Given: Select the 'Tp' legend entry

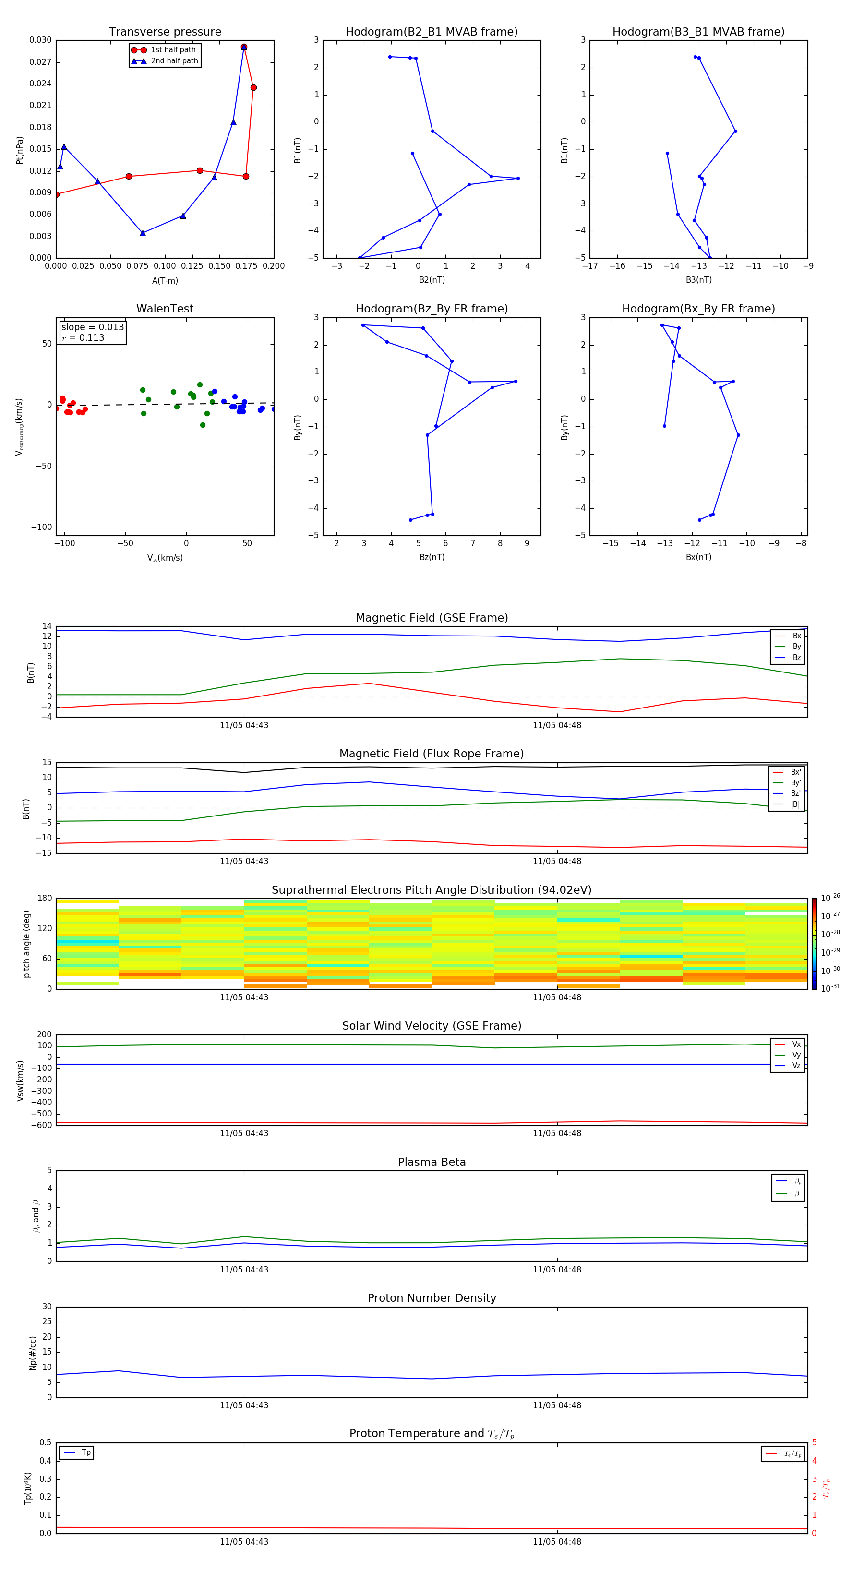Looking at the screenshot, I should click(77, 1452).
